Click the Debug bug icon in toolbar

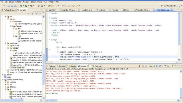pyautogui.click(x=21, y=6)
